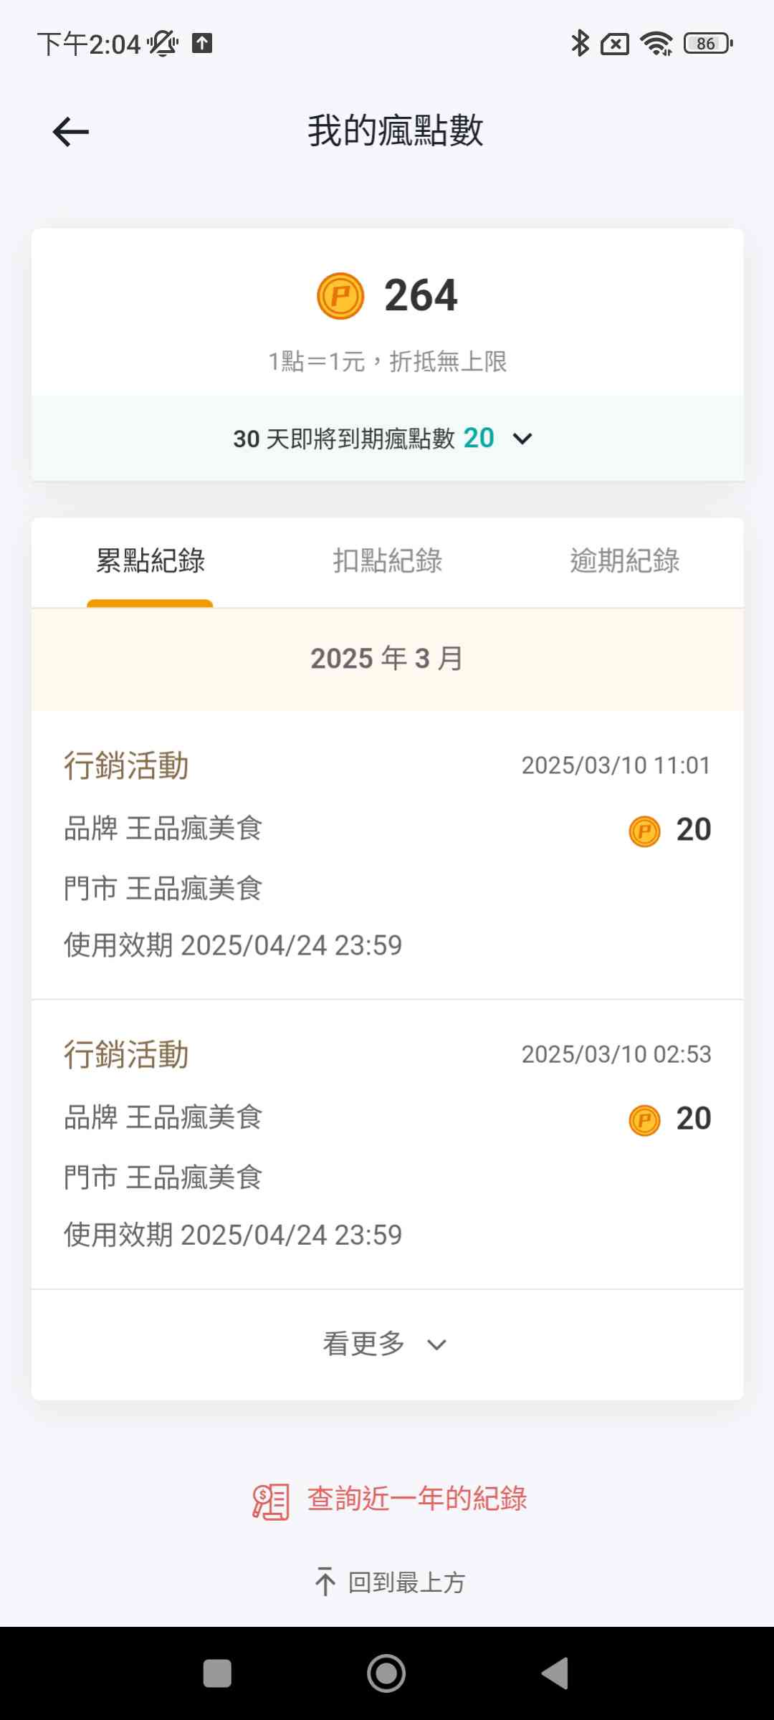Tap 回到最上方 to scroll to top

(x=406, y=1582)
